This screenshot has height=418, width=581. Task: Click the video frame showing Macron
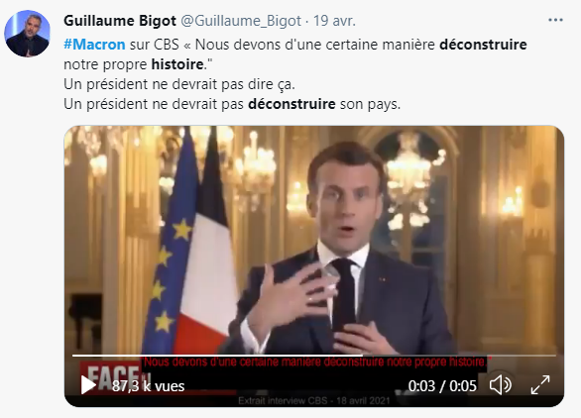pyautogui.click(x=314, y=241)
